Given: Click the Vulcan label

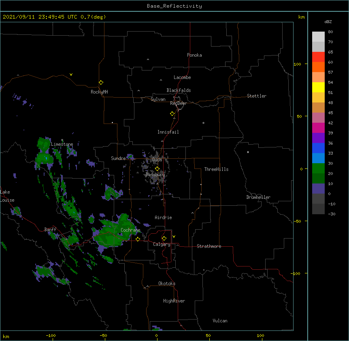Looking at the screenshot, I should tap(220, 321).
